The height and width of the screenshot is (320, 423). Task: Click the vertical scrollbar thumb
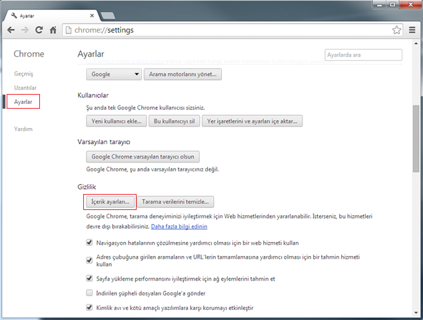416,138
